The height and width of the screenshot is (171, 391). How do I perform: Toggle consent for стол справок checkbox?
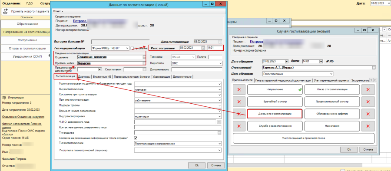coord(136,138)
